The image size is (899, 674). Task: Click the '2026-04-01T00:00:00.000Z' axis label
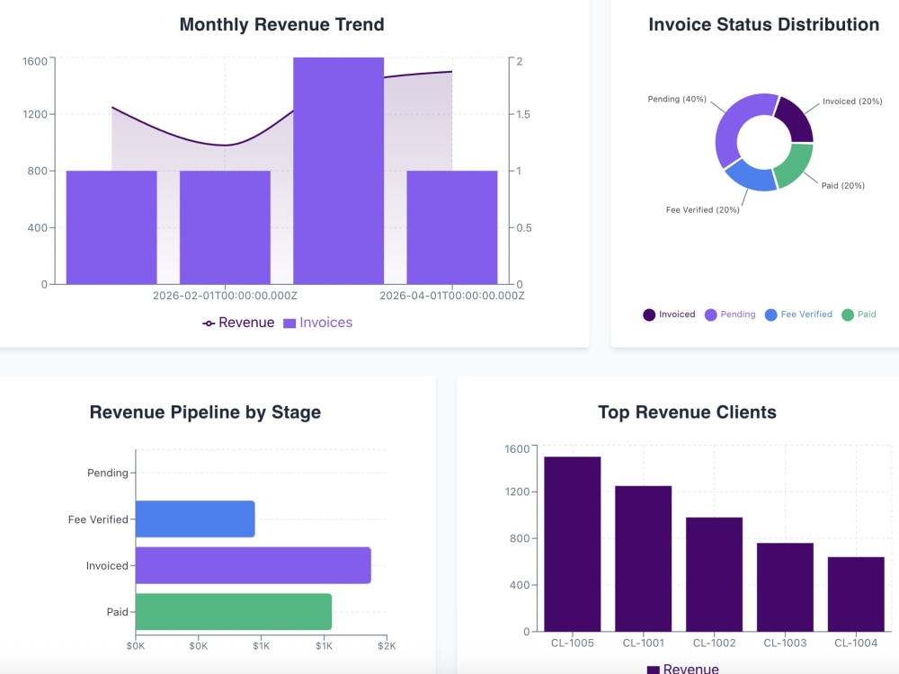coord(452,296)
